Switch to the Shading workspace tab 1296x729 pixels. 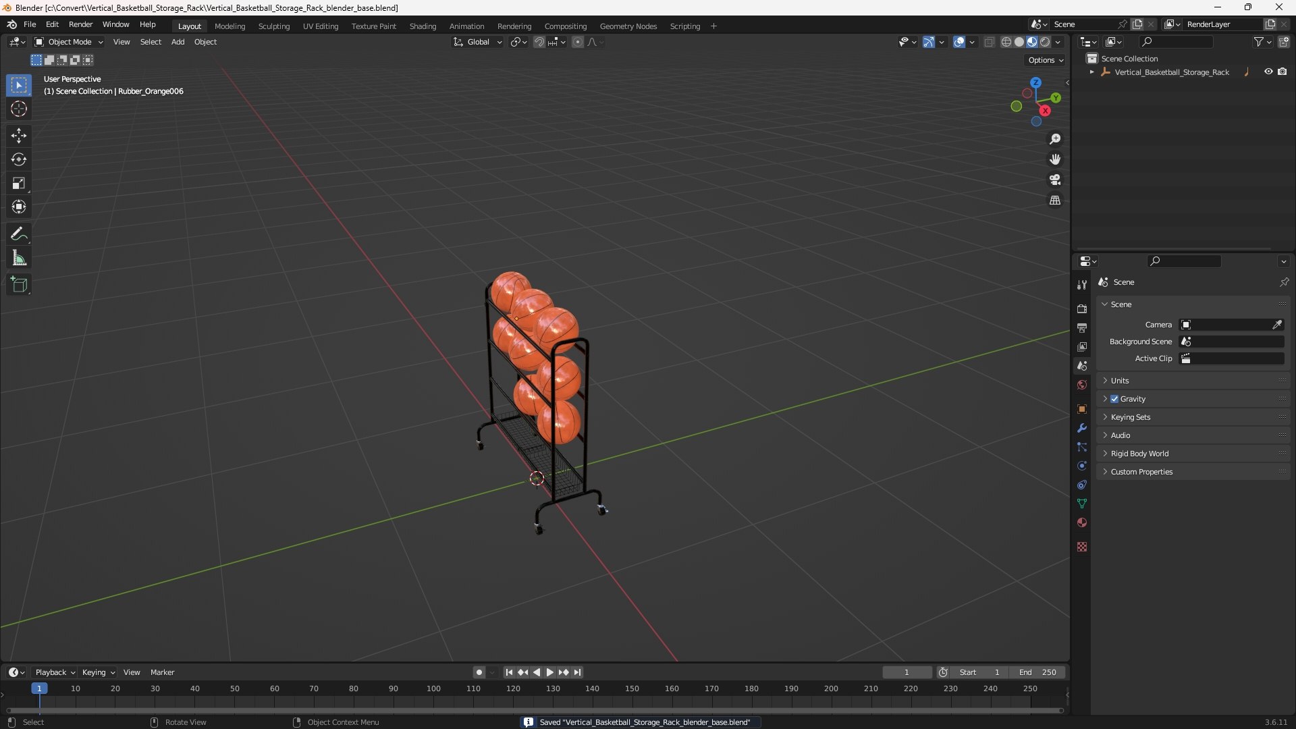[423, 26]
